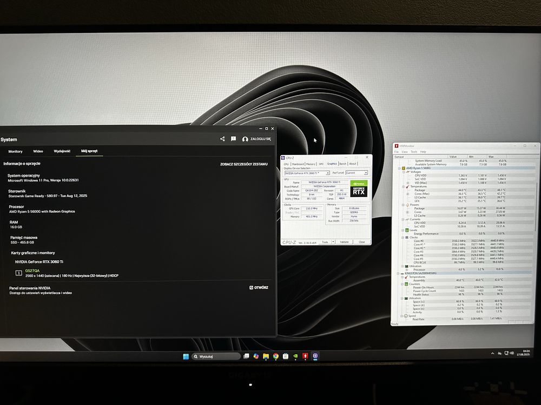Click the Powers flame icon in HWMonitor

tap(407, 205)
